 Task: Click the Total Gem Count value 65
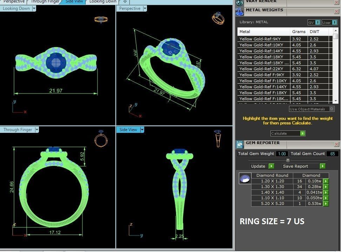(x=333, y=154)
